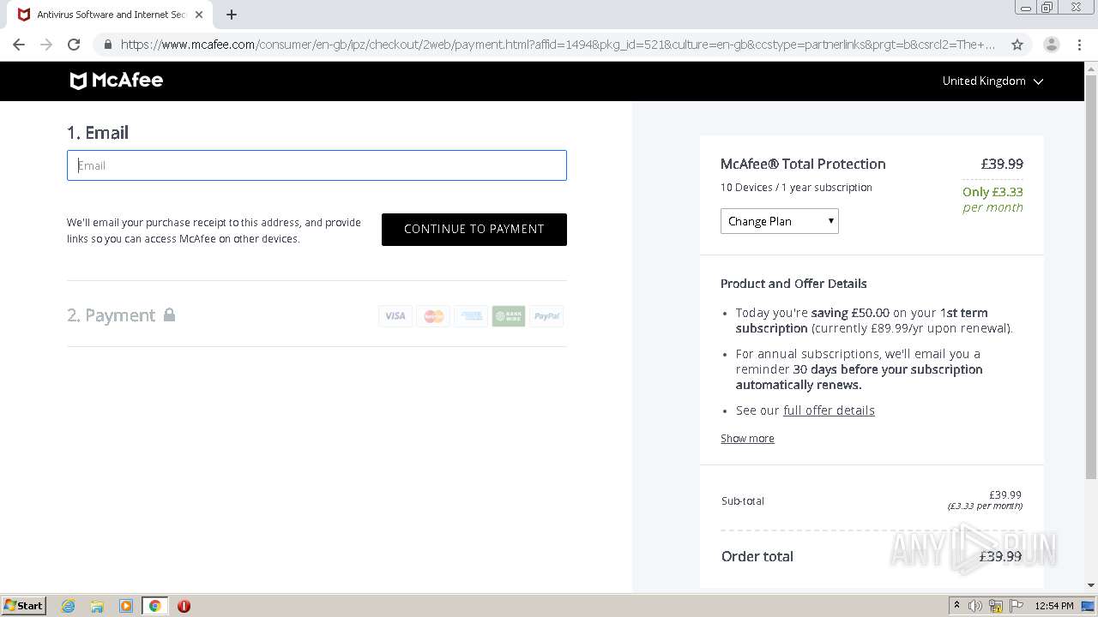1098x617 pixels.
Task: Reload the page
Action: click(74, 45)
